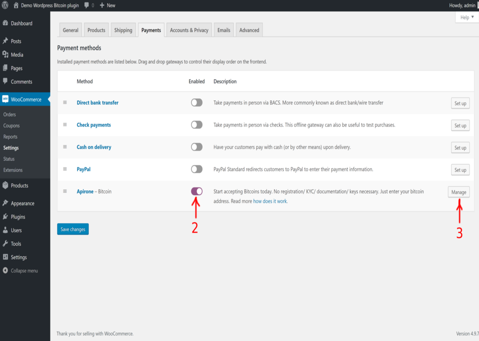
Task: Click the Version 4.9.7 footer text
Action: [x=467, y=334]
